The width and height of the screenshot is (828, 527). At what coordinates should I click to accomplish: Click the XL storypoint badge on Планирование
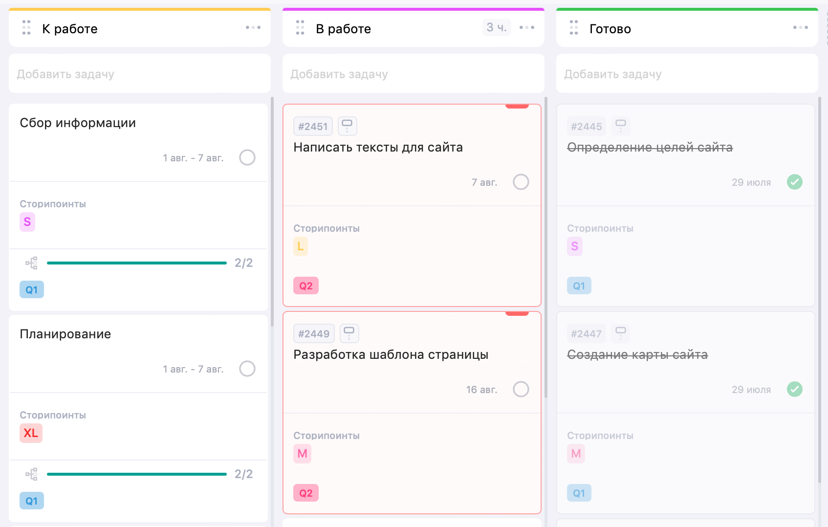pyautogui.click(x=31, y=433)
